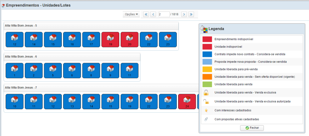The height and width of the screenshot is (136, 309).
Task: Select unit 1 in Alta Villa Bom Jesus - 6
Action: [x=15, y=70]
